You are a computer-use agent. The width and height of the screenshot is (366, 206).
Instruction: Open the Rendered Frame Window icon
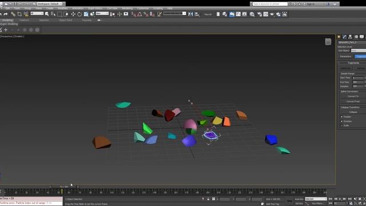pyautogui.click(x=265, y=14)
